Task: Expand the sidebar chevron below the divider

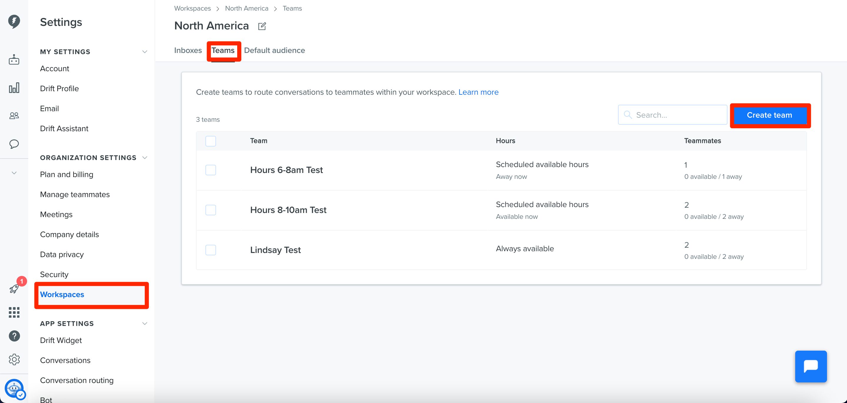Action: tap(14, 173)
